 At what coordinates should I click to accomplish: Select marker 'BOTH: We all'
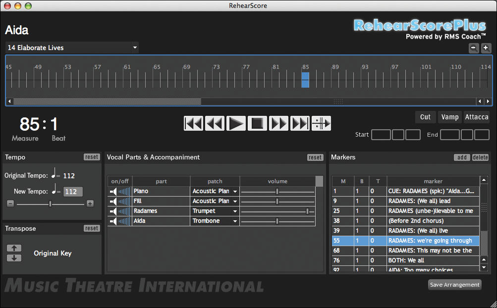pos(406,260)
